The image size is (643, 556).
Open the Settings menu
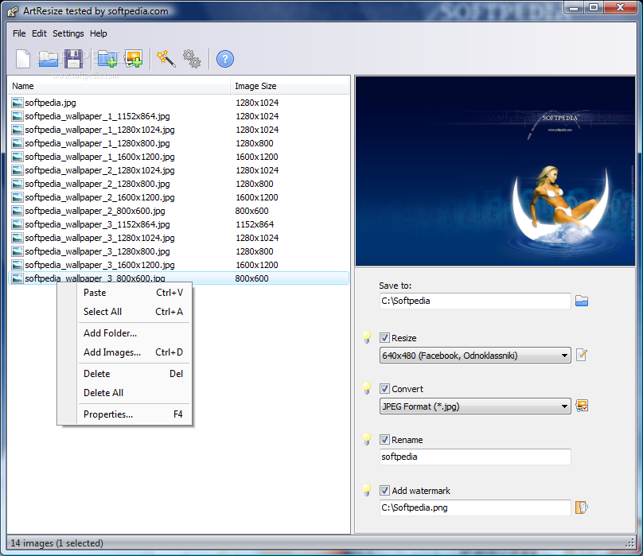pyautogui.click(x=68, y=33)
